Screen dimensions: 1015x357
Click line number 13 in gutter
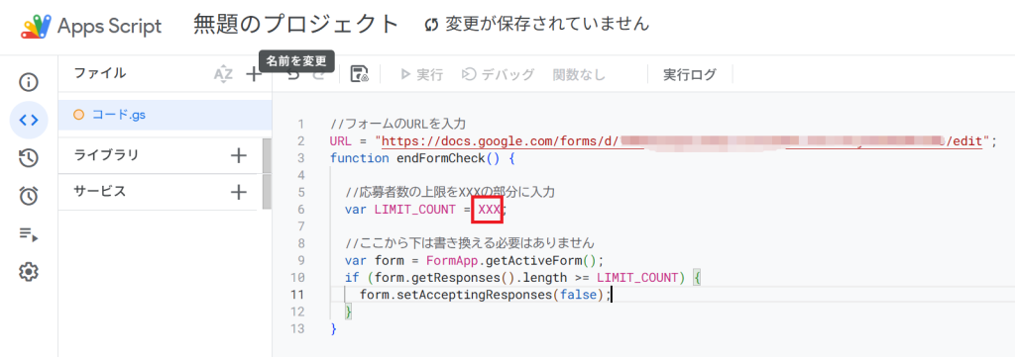tap(297, 328)
